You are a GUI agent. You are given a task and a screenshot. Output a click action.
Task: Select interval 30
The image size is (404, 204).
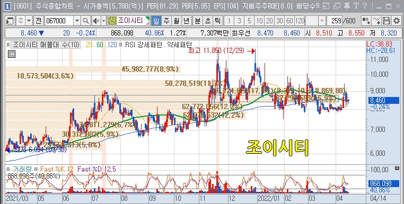coord(279,21)
